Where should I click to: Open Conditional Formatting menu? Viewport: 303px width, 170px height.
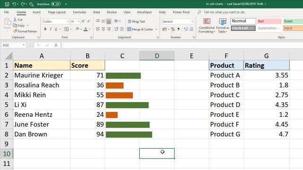click(x=206, y=25)
